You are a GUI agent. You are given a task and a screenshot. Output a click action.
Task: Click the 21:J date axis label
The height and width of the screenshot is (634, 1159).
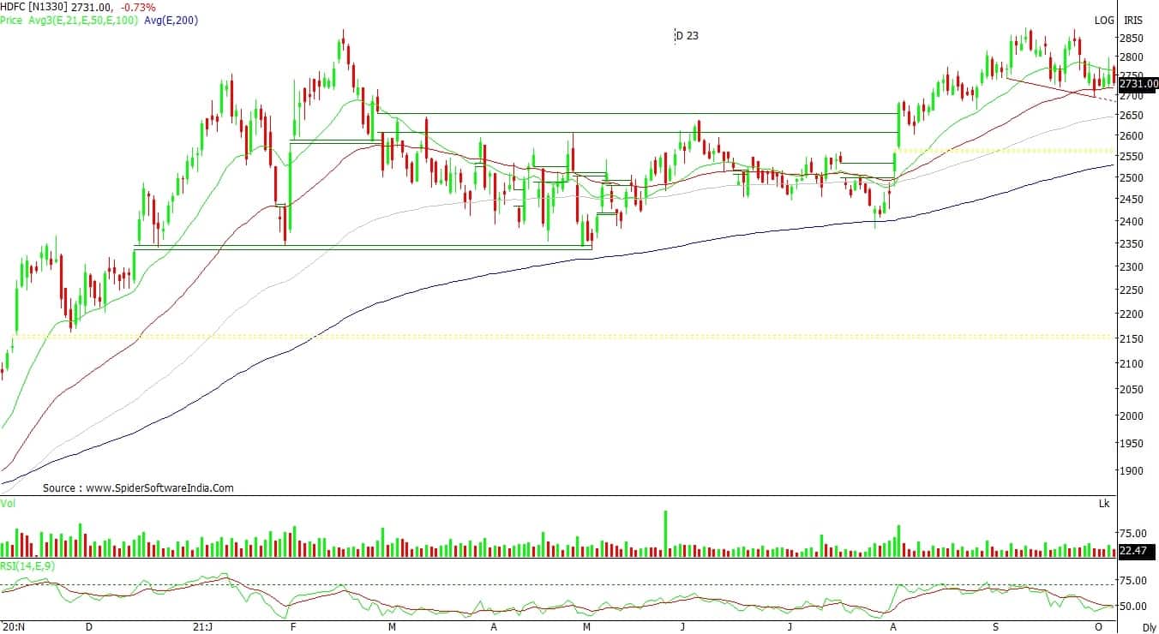click(201, 627)
